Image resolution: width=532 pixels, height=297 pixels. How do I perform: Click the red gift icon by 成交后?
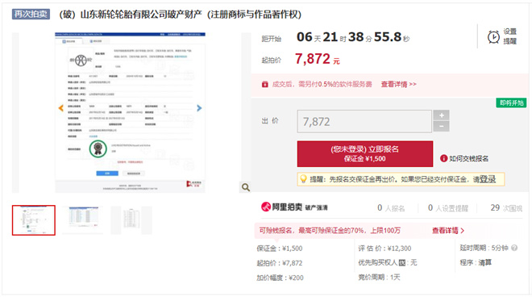point(265,84)
